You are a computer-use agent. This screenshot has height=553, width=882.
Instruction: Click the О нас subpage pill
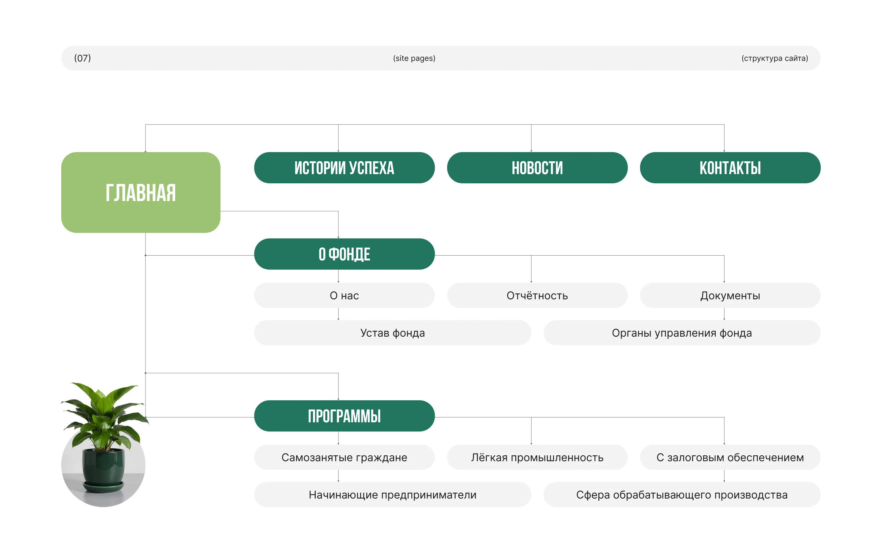(344, 296)
